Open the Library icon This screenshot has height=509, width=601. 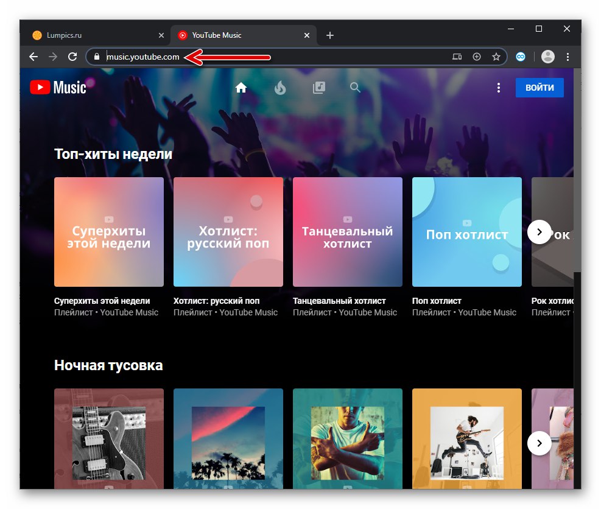coord(319,88)
